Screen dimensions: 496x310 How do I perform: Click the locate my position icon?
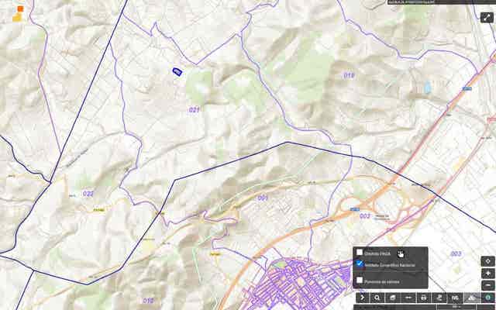pyautogui.click(x=487, y=261)
